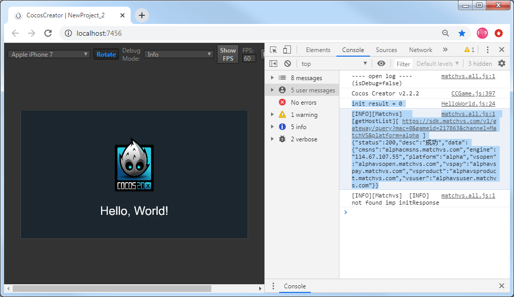Open the Default levels dropdown
514x297 pixels.
pyautogui.click(x=437, y=64)
